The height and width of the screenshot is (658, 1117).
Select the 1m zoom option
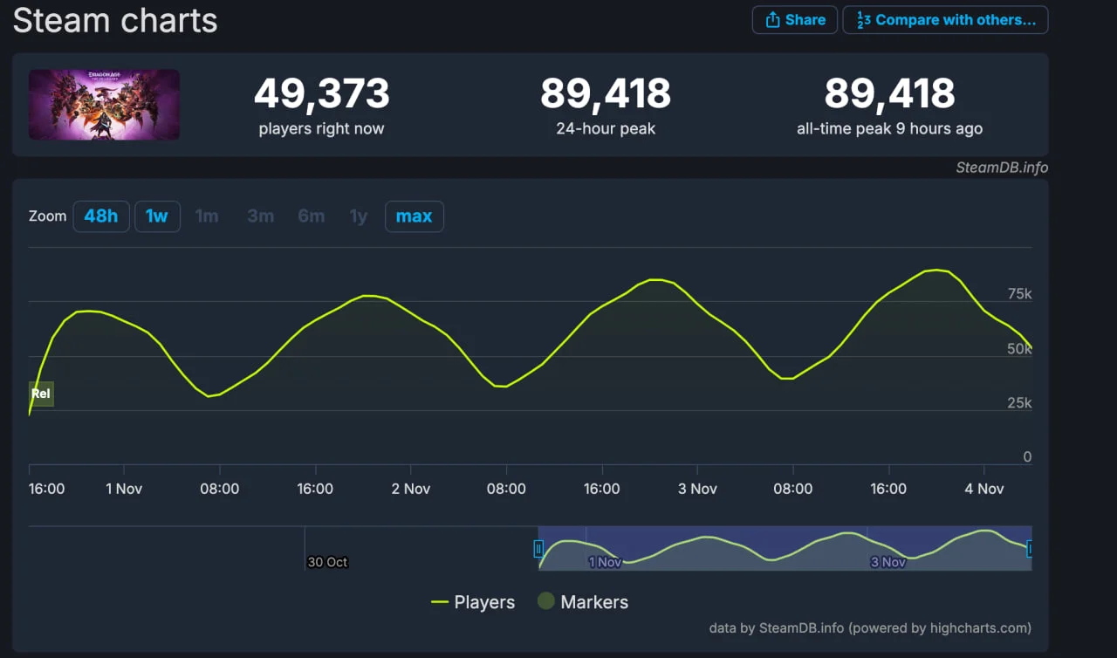coord(207,216)
